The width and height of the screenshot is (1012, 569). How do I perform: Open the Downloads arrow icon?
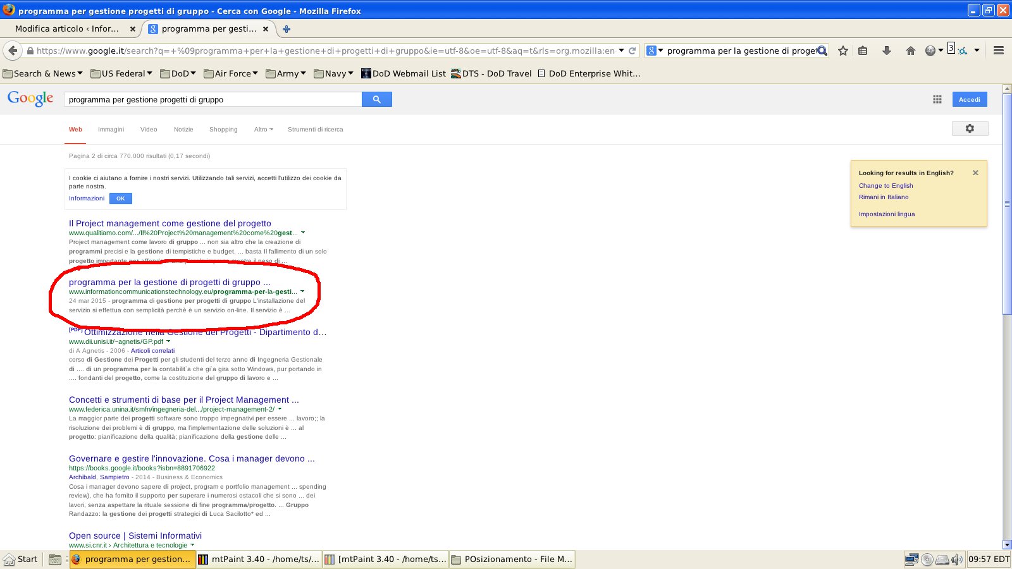[x=887, y=51]
